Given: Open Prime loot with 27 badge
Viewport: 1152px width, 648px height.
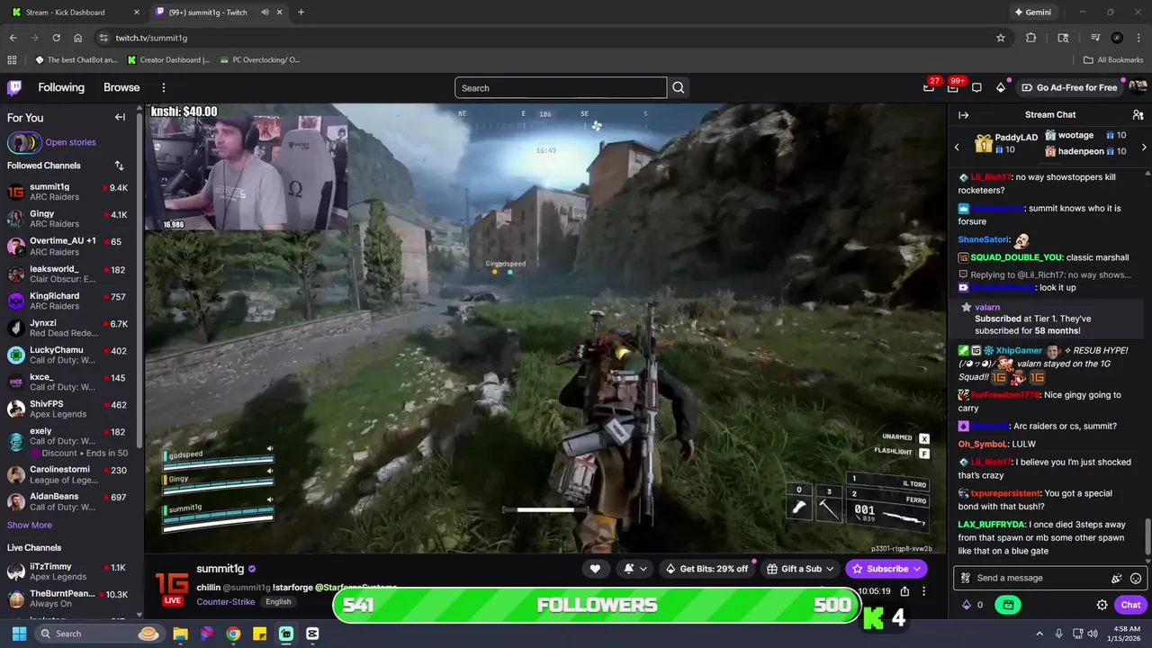Looking at the screenshot, I should (x=929, y=87).
